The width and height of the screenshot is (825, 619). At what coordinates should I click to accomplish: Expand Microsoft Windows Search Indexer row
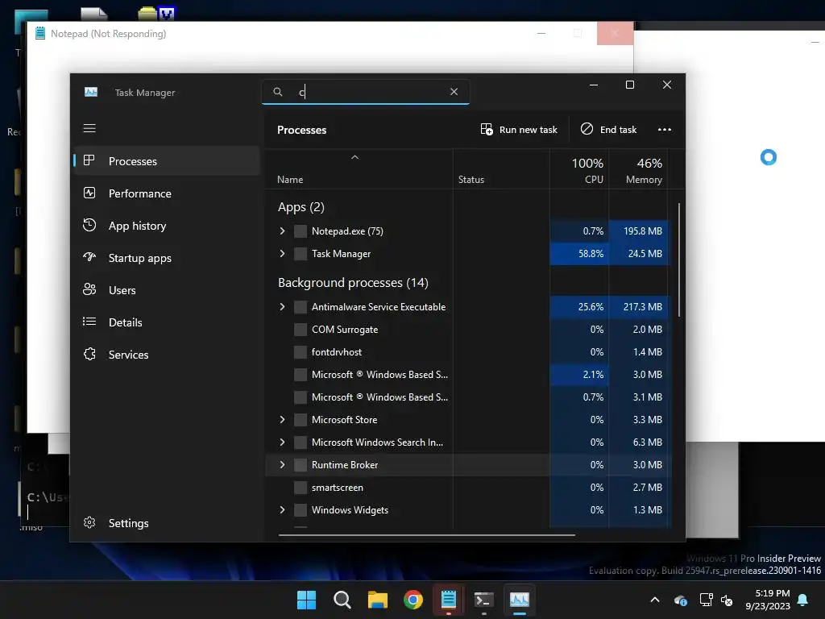click(283, 442)
